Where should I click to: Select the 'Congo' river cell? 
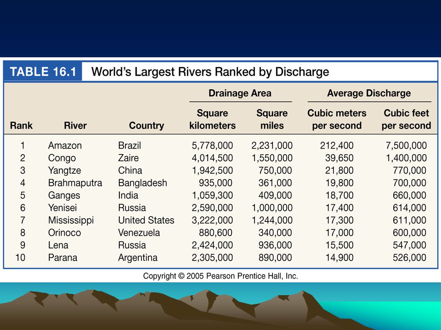(62, 158)
